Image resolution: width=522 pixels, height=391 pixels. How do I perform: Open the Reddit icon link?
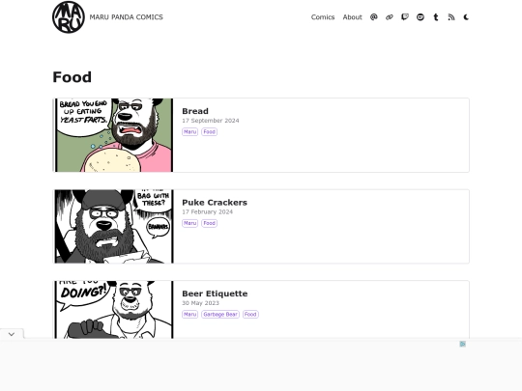click(420, 17)
